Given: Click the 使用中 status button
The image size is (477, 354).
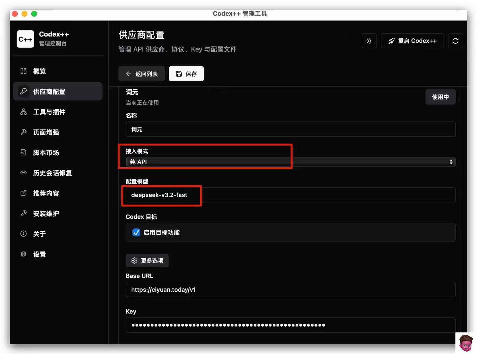Looking at the screenshot, I should [440, 97].
